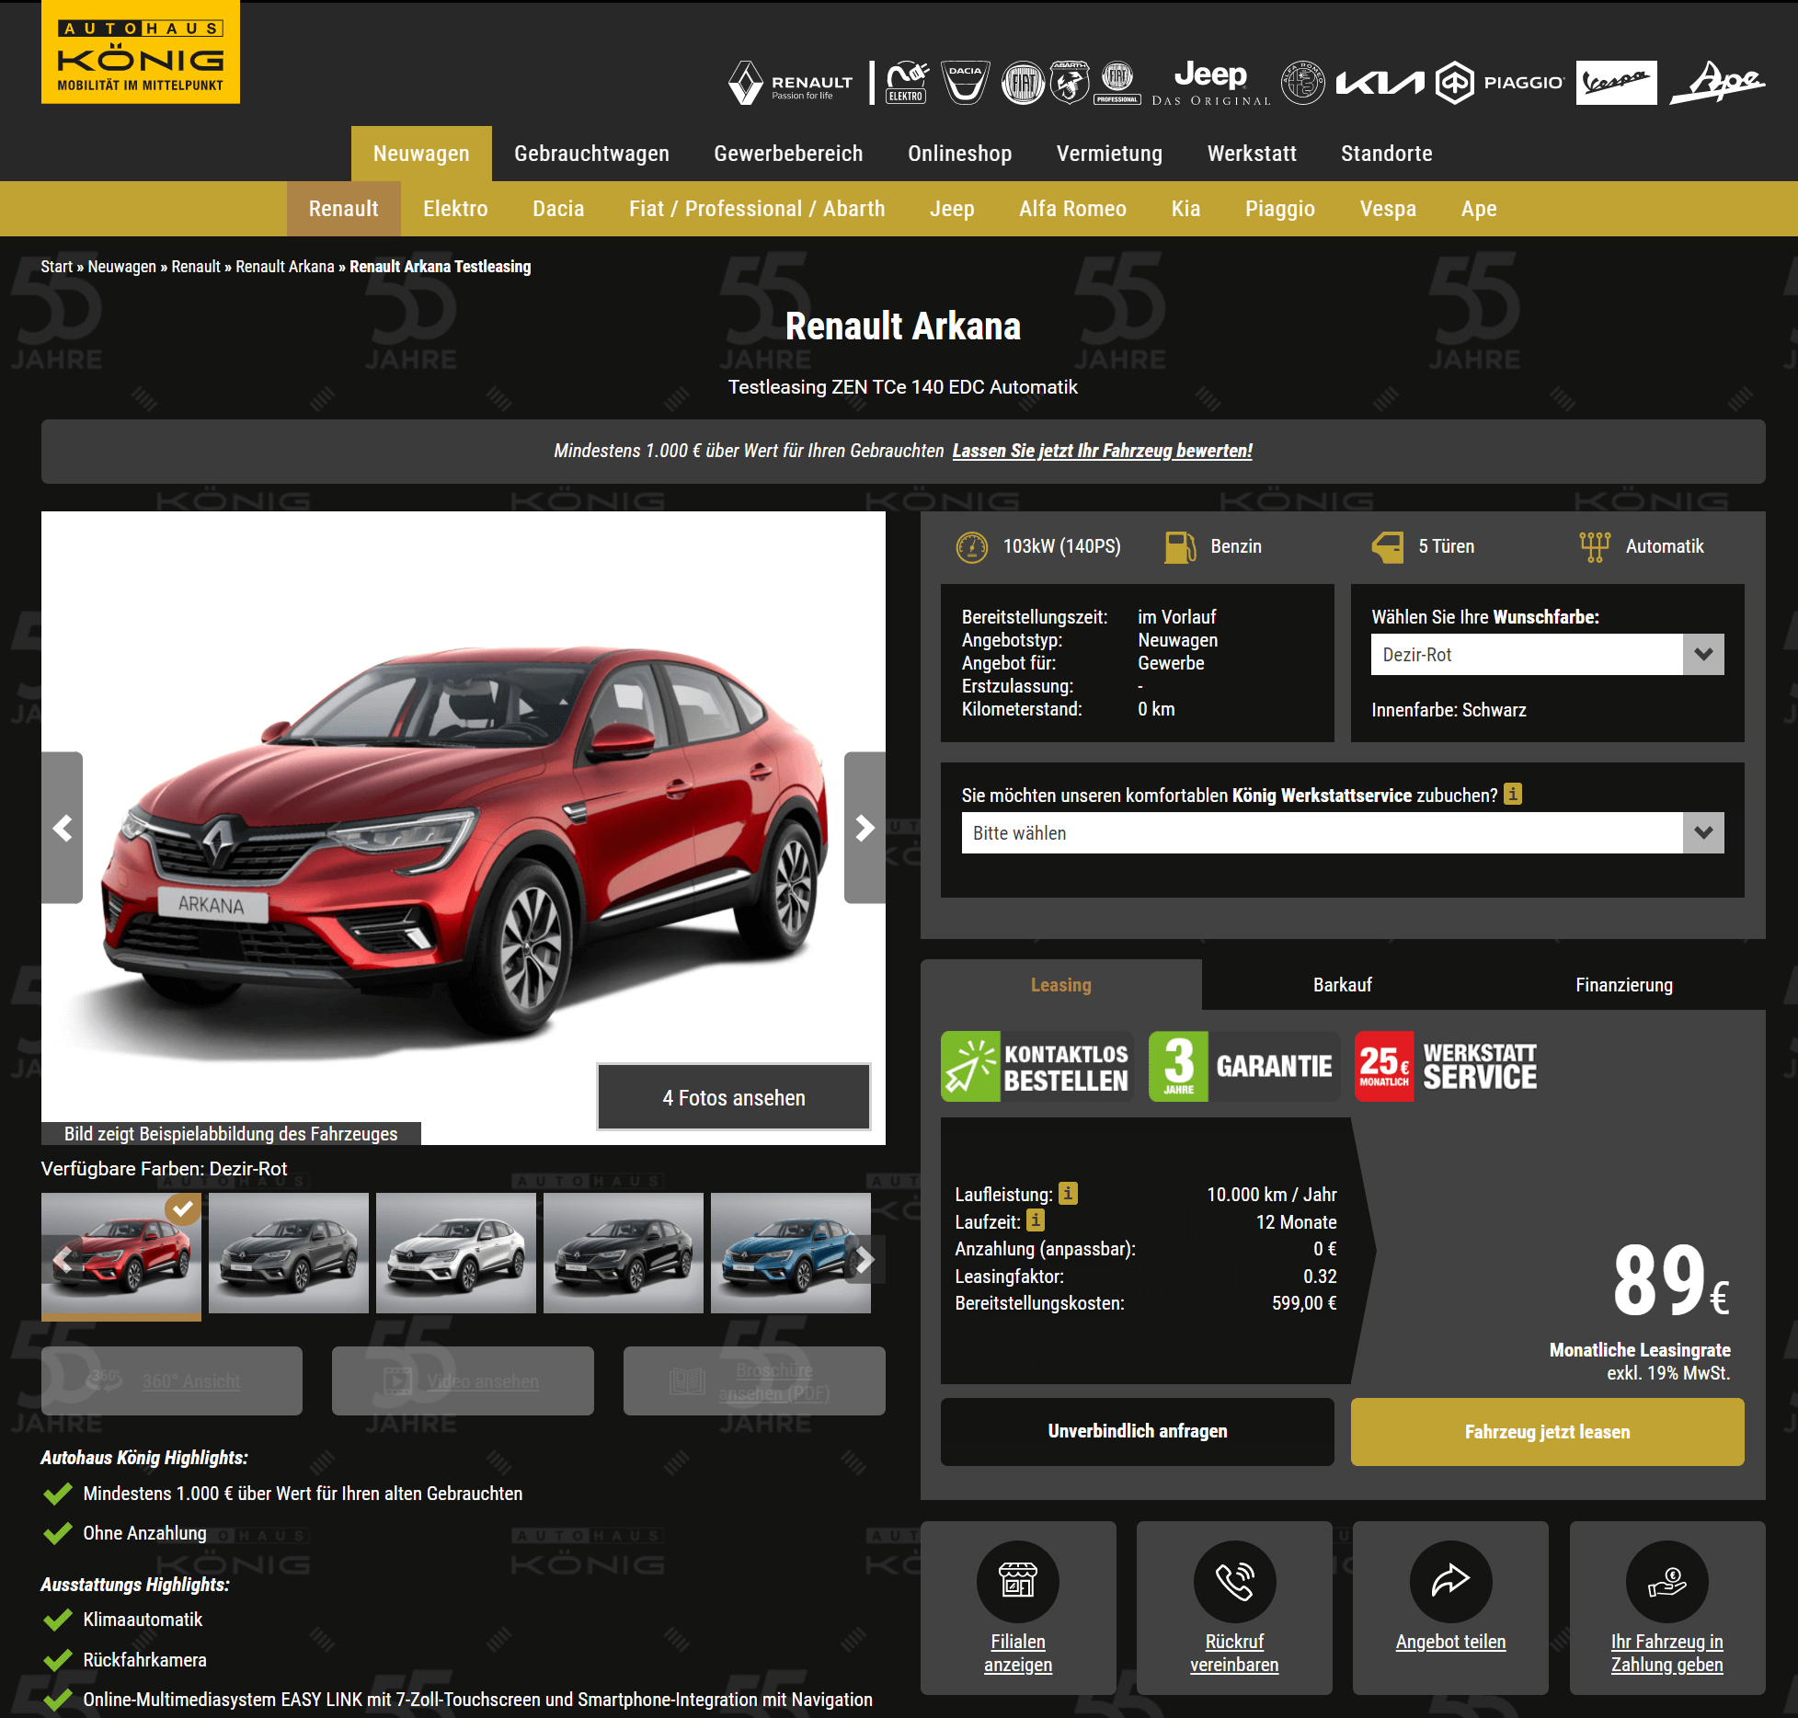Open info icon next to Laufzeit
The image size is (1798, 1718).
click(1036, 1220)
